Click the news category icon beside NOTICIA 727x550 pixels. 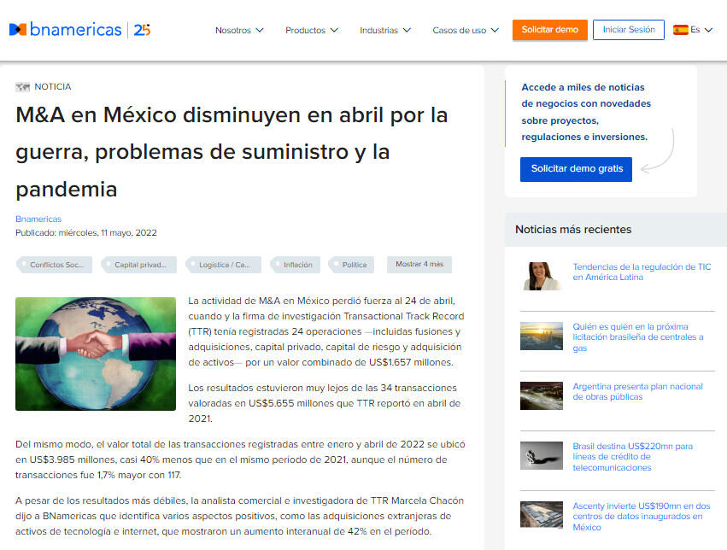tap(22, 87)
